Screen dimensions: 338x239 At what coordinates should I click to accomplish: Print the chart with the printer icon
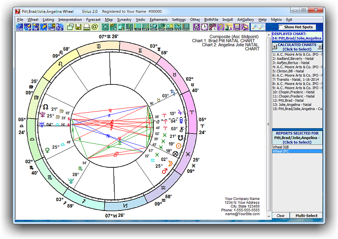pos(86,27)
